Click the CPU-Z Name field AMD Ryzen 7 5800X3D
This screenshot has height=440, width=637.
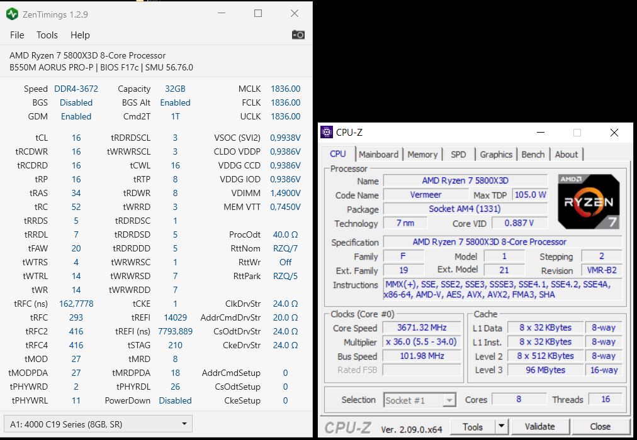465,180
